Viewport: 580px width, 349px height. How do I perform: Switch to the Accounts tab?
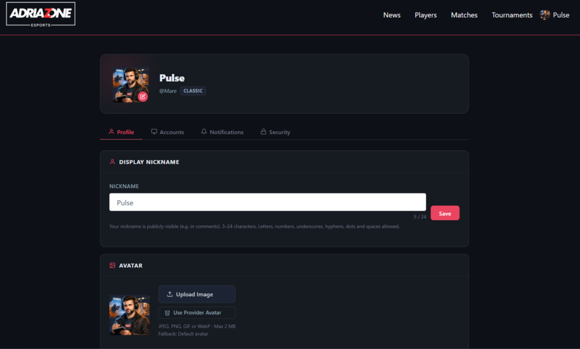(x=172, y=132)
